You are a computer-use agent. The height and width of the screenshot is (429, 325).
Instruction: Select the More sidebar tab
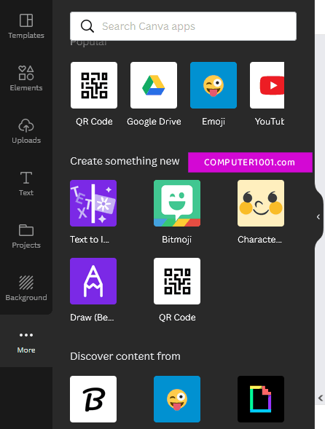[x=26, y=341]
